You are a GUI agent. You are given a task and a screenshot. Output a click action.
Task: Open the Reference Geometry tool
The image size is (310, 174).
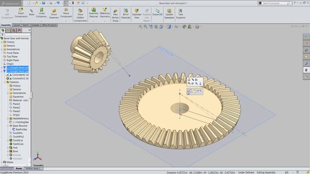click(x=105, y=13)
